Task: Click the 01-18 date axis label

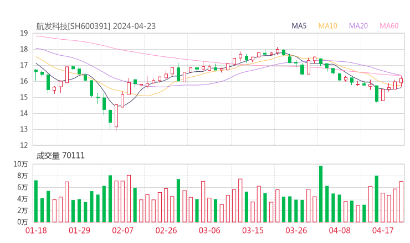Action: pyautogui.click(x=36, y=230)
